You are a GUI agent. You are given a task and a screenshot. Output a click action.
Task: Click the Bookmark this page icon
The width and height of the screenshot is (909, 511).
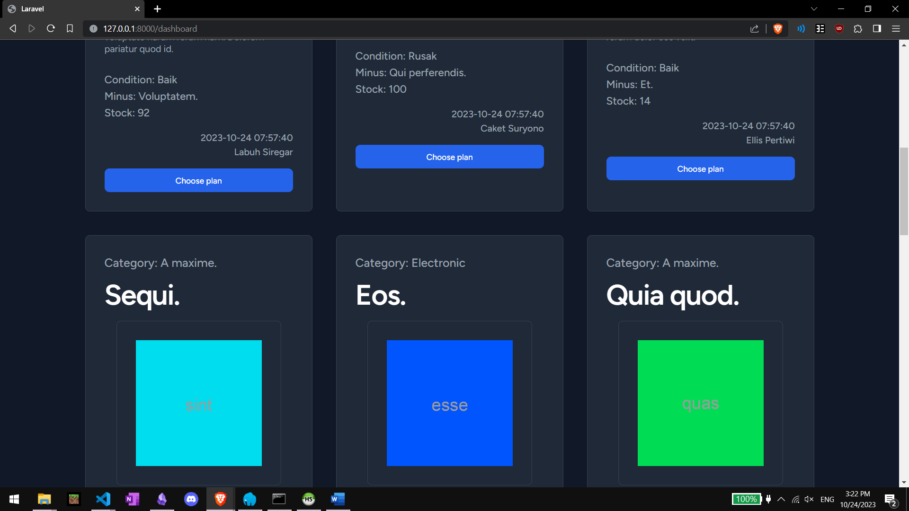[70, 28]
